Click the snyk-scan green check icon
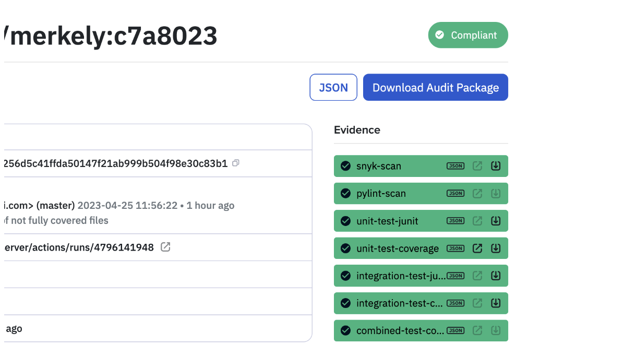Viewport: 624px width, 356px height. tap(345, 166)
